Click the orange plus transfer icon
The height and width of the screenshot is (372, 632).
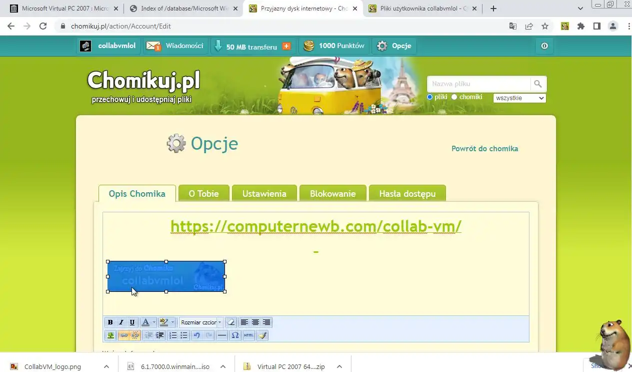(286, 46)
